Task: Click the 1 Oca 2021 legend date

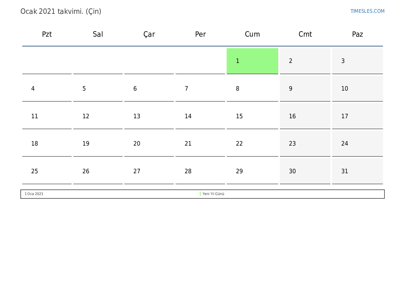Action: [34, 194]
